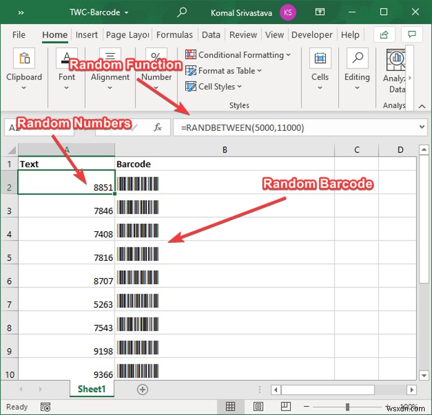This screenshot has width=432, height=415.
Task: Click the zoom slider handle
Action: point(347,406)
